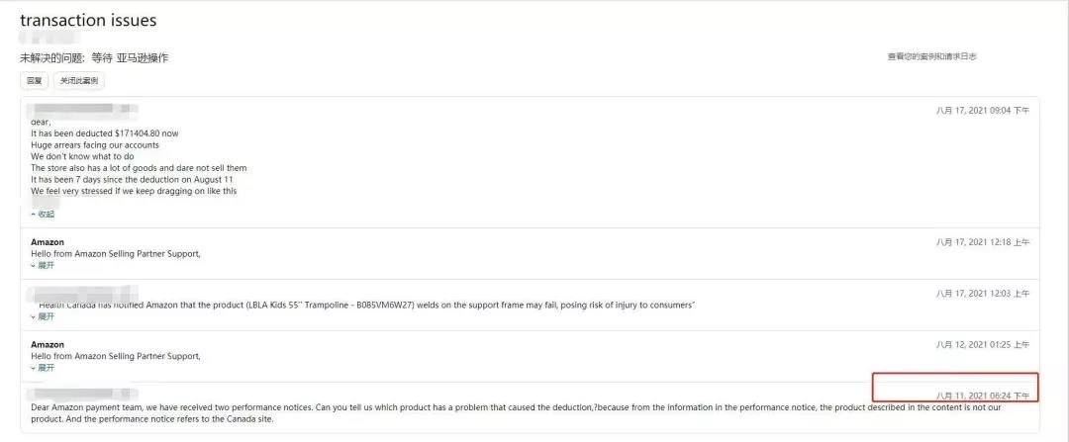Click the 回复 (Reply) button

(34, 80)
